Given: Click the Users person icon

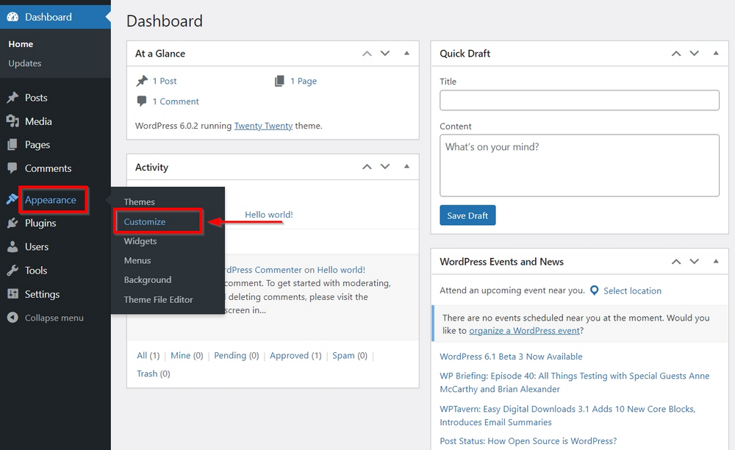Looking at the screenshot, I should tap(12, 246).
